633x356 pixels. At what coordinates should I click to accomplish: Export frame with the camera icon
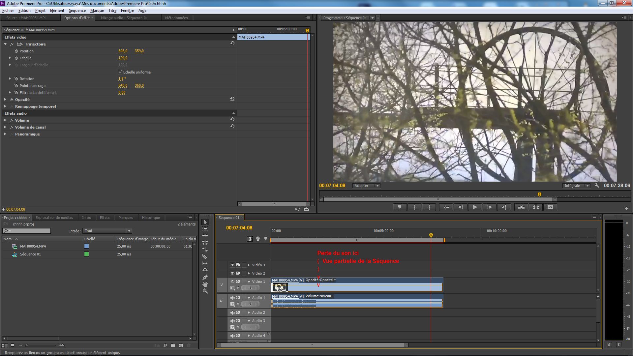pos(550,207)
